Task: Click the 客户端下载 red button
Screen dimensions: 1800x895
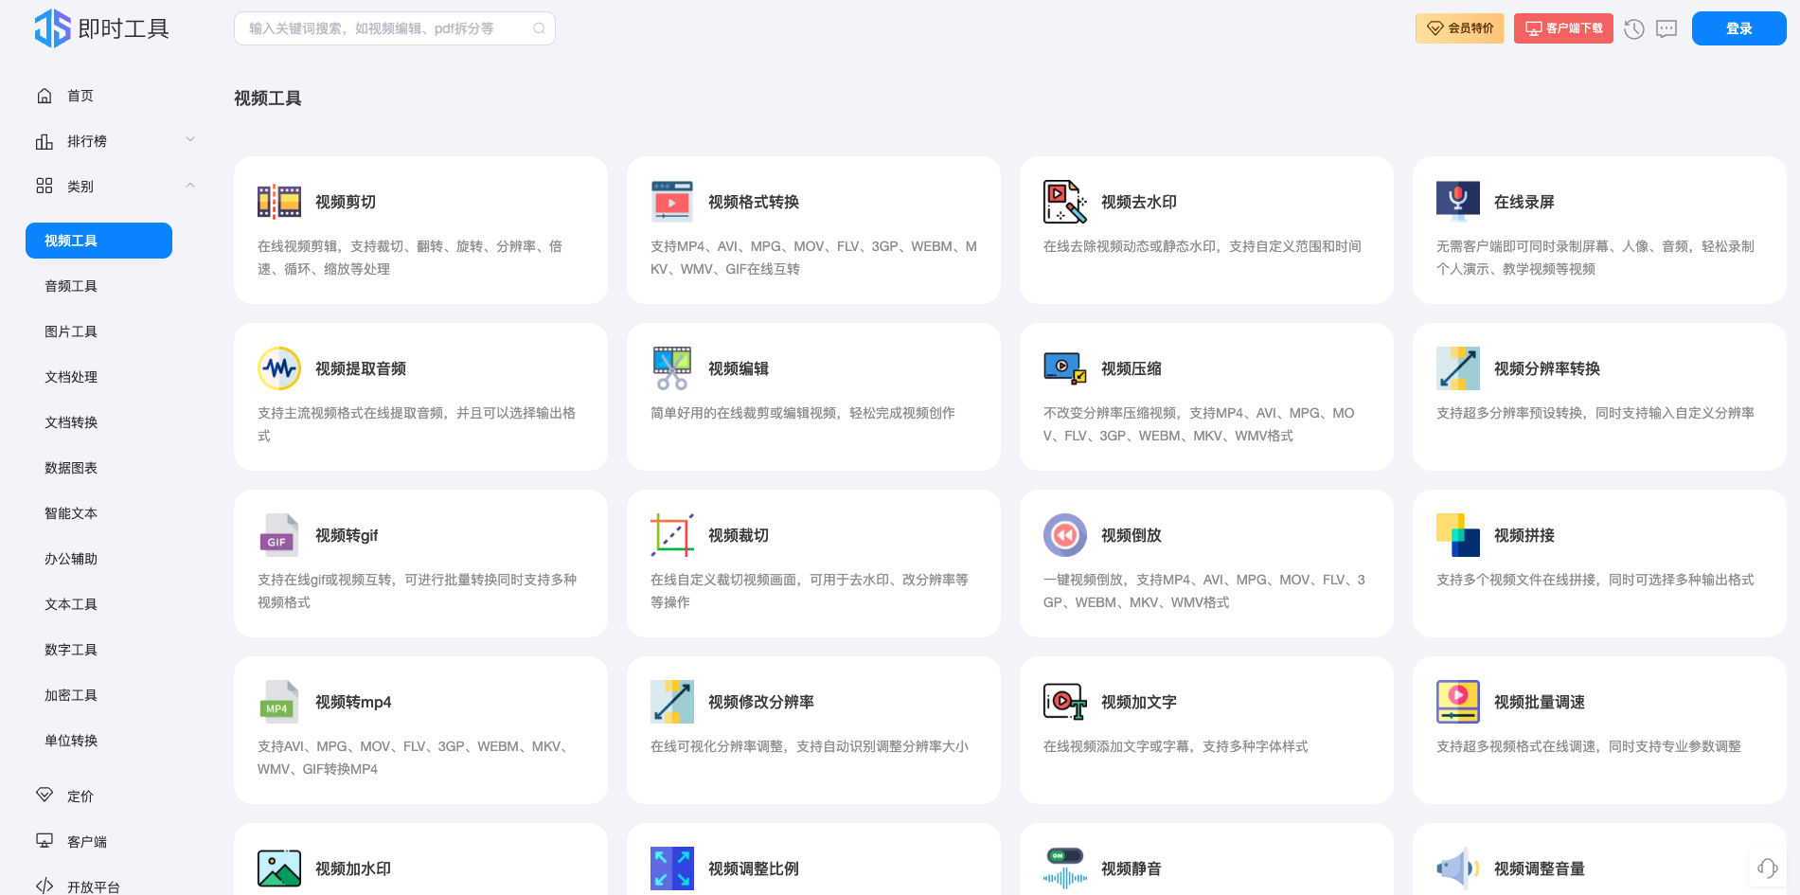Action: [x=1563, y=28]
